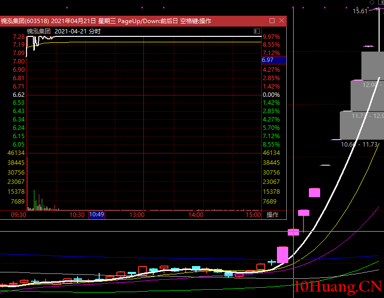The width and height of the screenshot is (384, 298).
Task: Click the 9.97% limit-up percentage label
Action: (x=271, y=37)
